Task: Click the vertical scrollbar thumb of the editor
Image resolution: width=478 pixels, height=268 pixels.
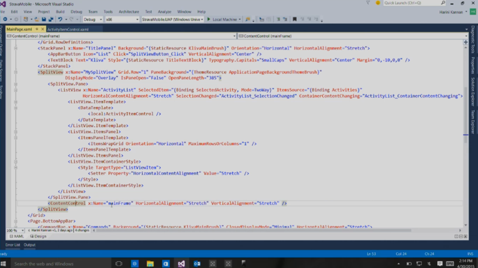Action: pos(465,115)
